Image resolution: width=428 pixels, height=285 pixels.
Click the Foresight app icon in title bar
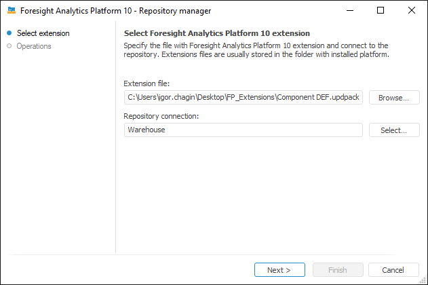point(12,11)
